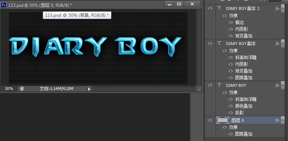This screenshot has width=288, height=141.
Task: Minimize the 123.psd document window
Action: (x=169, y=4)
